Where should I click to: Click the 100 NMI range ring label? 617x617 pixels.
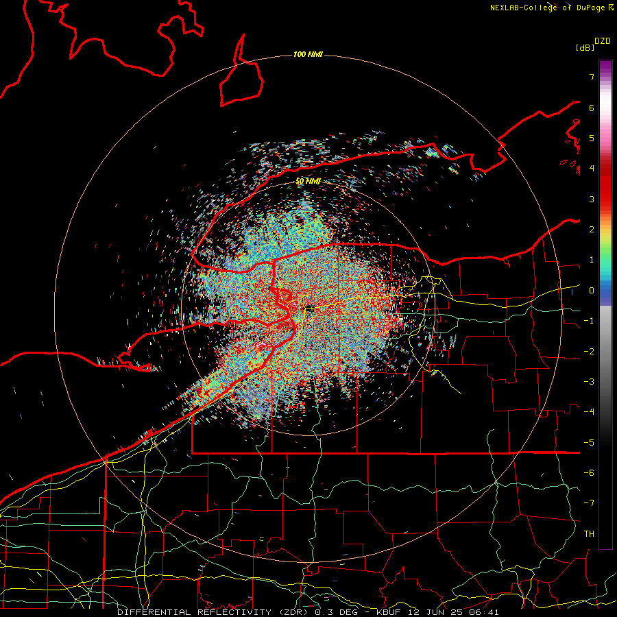(x=308, y=54)
